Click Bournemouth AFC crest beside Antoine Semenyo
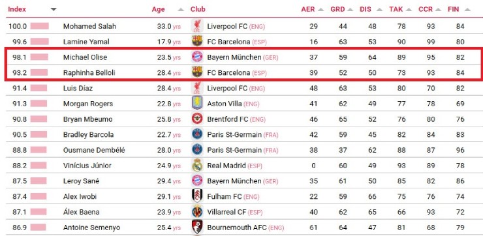 (197, 227)
